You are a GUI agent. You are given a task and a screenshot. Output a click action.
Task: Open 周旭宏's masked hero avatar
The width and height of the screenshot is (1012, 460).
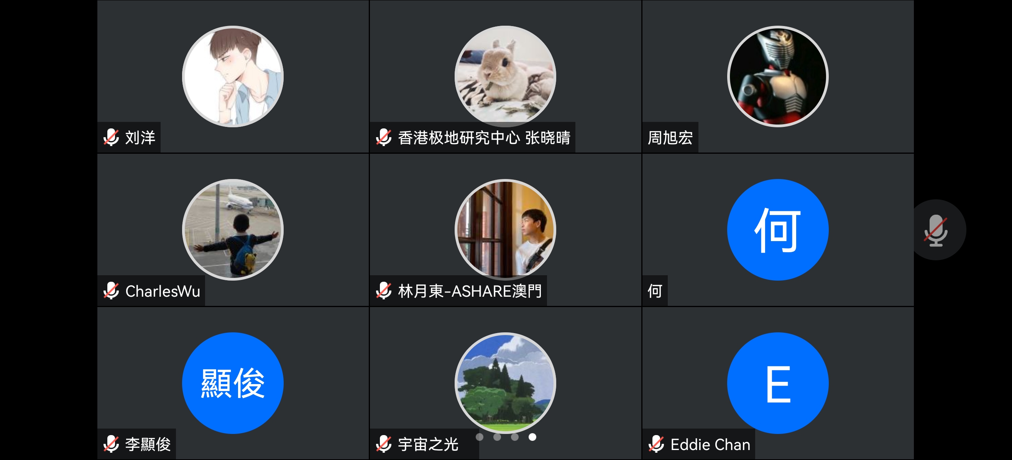(x=778, y=77)
